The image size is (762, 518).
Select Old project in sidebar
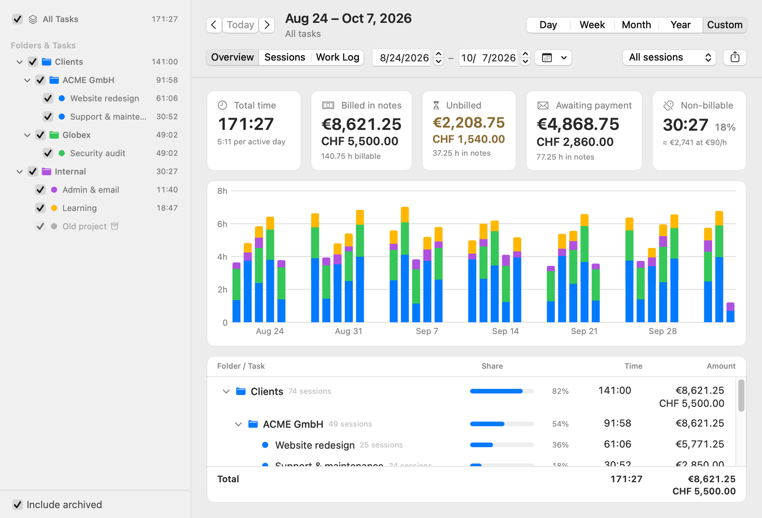coord(84,226)
